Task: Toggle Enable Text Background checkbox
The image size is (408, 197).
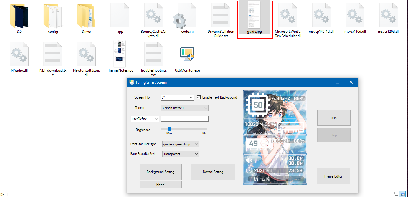Action: [x=199, y=97]
